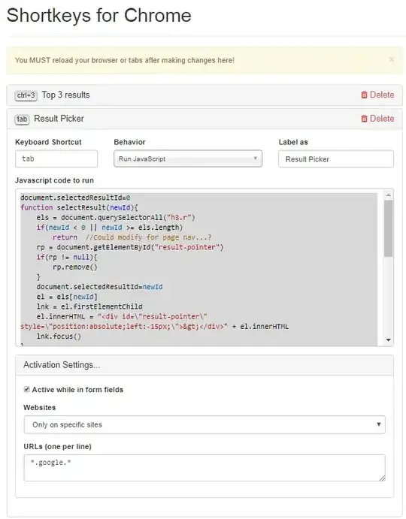Dismiss the reload browser warning banner
406x519 pixels.
point(392,59)
